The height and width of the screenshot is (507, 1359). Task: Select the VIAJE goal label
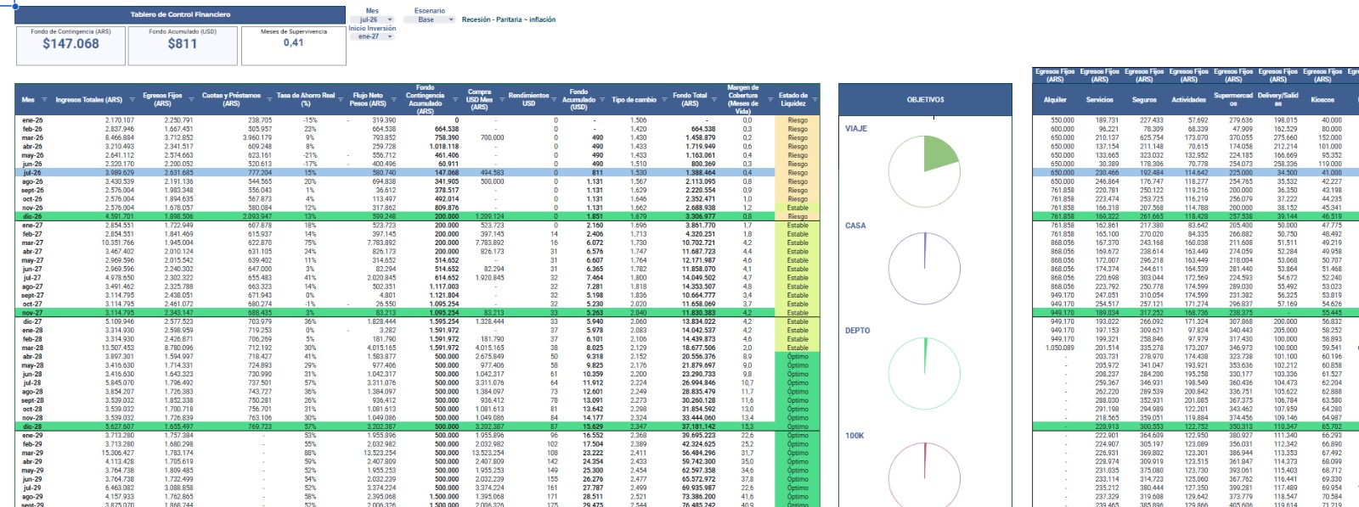click(856, 129)
